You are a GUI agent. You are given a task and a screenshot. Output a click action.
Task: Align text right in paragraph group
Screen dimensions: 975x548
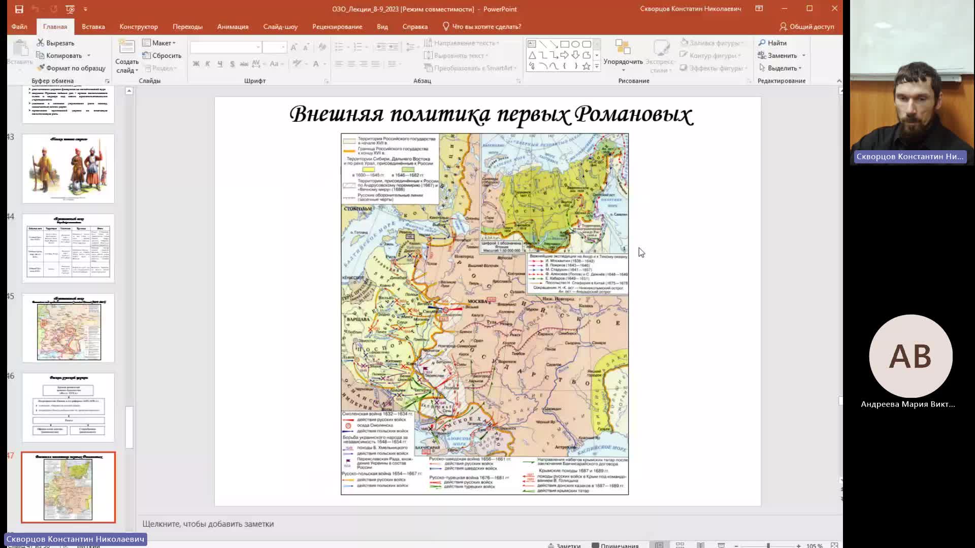pos(363,64)
